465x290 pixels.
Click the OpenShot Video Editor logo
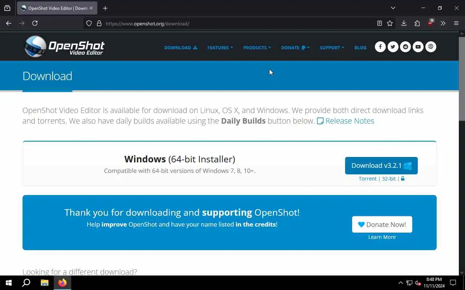coord(64,46)
